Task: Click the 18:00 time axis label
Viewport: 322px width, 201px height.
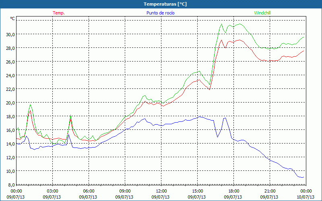Action: [x=234, y=191]
